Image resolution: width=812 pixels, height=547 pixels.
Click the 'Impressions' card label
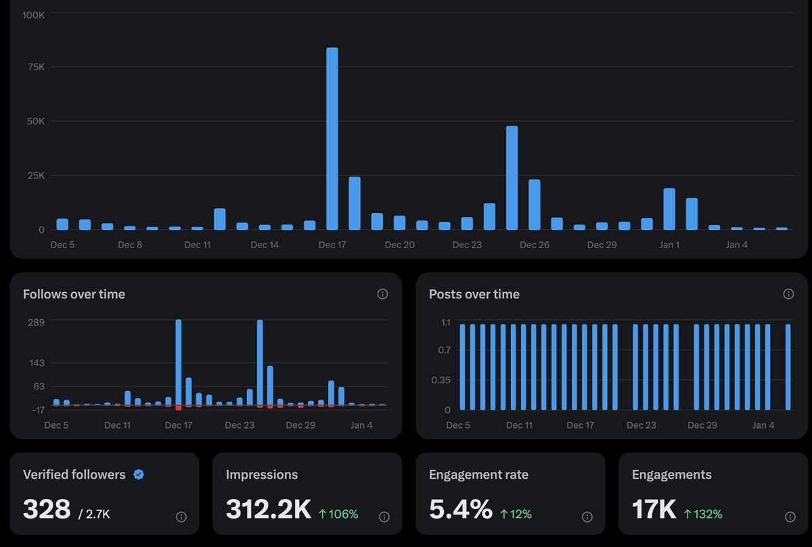point(262,475)
